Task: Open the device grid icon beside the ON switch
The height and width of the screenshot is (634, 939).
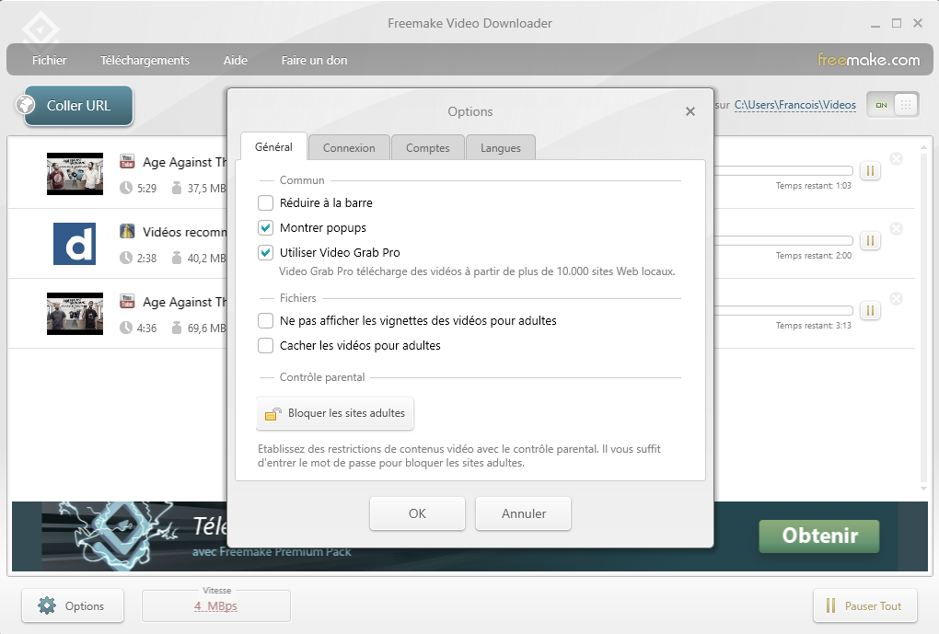Action: [x=907, y=104]
